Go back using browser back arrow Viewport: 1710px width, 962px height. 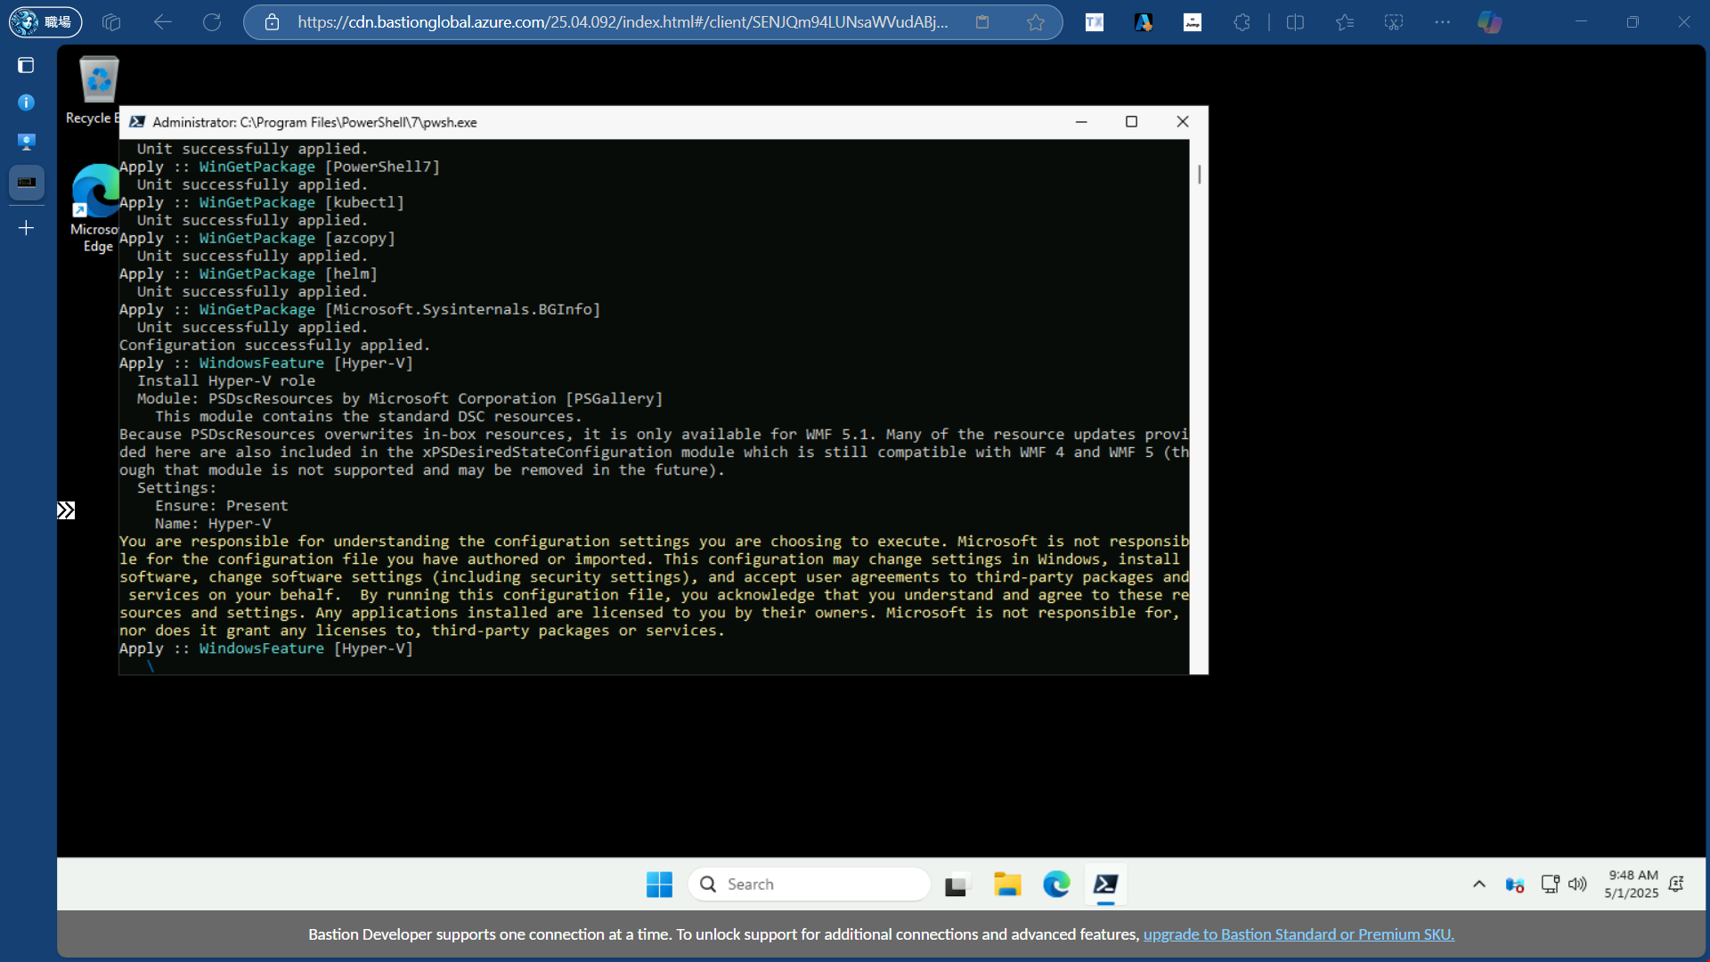pyautogui.click(x=163, y=22)
